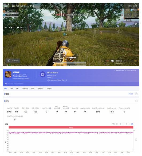The height and width of the screenshot is (156, 142).
Task: Click the blue reset link beside thresholds
Action: pyautogui.click(x=132, y=124)
